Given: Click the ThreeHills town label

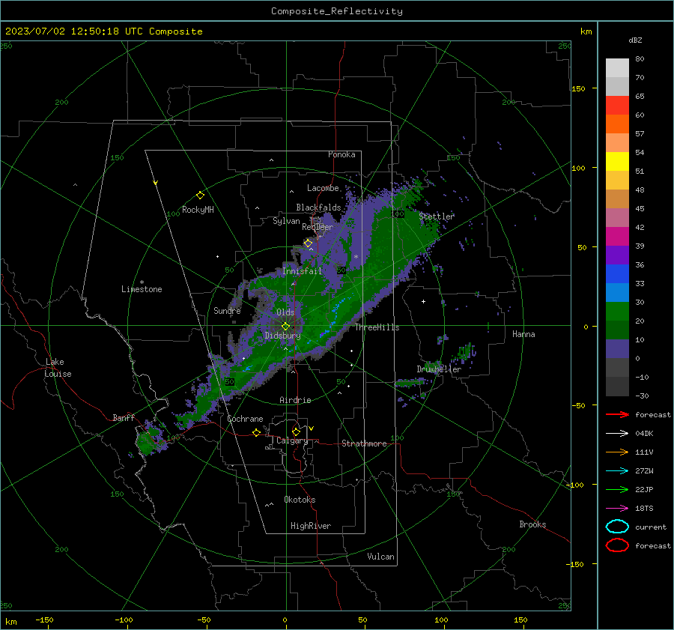Looking at the screenshot, I should (377, 327).
